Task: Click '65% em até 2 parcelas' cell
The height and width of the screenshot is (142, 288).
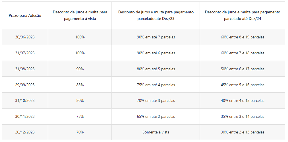Action: coord(156,116)
